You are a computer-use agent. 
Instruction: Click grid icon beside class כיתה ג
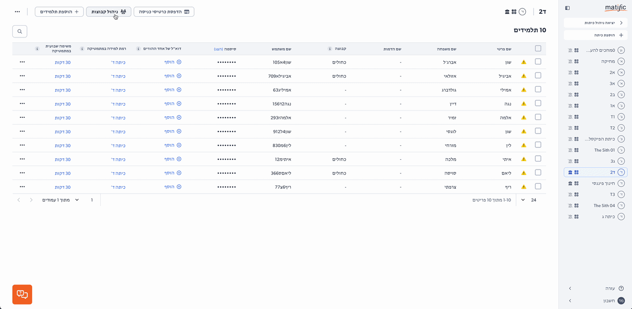[x=576, y=217]
